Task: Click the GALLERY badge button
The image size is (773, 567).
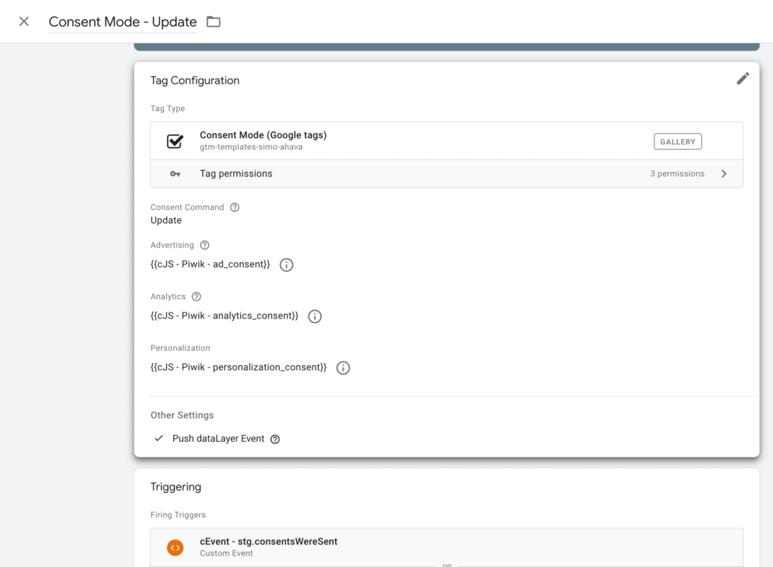Action: click(677, 141)
